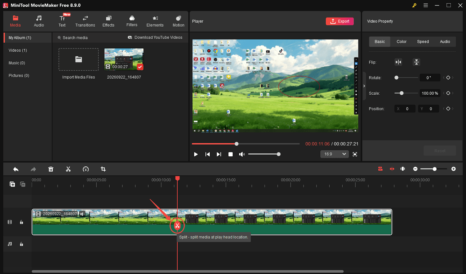Click the zoom-to-fit timeline icon
This screenshot has height=274, width=466.
403,169
